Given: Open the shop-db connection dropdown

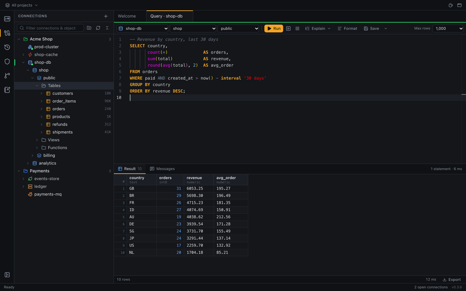Looking at the screenshot, I should click(x=143, y=29).
